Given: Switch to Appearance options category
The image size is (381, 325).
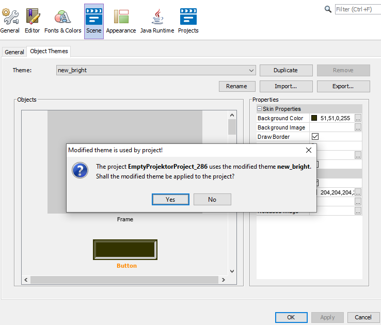Looking at the screenshot, I should tap(121, 21).
